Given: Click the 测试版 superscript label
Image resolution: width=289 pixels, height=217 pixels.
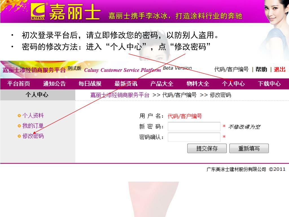Looking at the screenshot, I should [x=74, y=68].
